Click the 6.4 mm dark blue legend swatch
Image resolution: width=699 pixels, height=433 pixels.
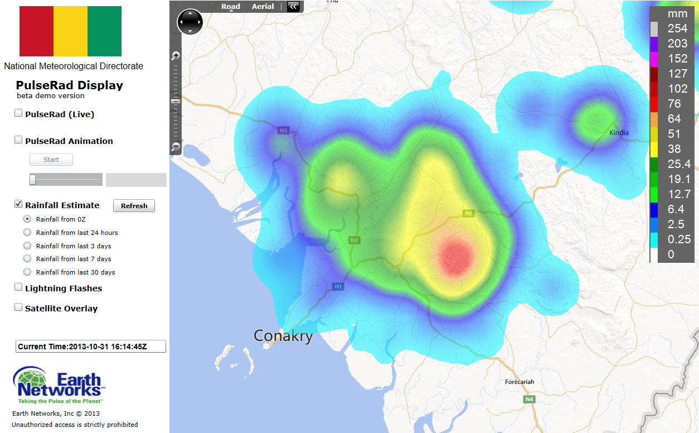point(654,209)
